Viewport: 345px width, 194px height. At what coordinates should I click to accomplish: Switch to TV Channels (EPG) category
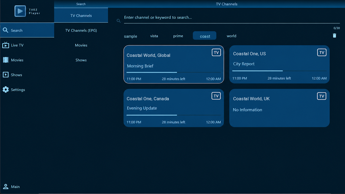click(81, 30)
